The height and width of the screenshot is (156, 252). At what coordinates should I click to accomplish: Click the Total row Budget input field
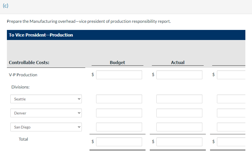[x=119, y=142]
